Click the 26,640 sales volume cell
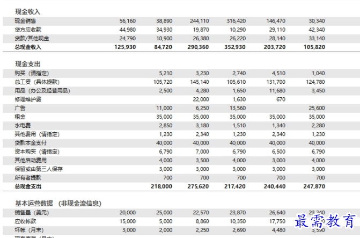Viewport: 360px width, 238px height. pos(277,213)
